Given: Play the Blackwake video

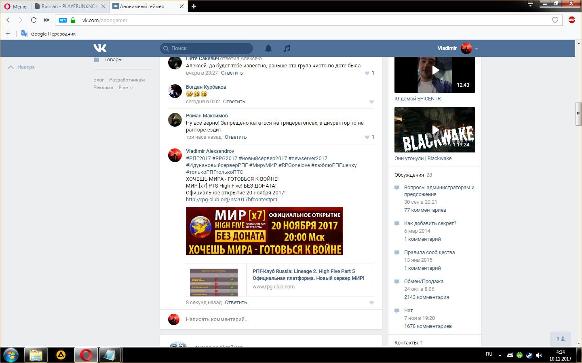Looking at the screenshot, I should pyautogui.click(x=435, y=130).
